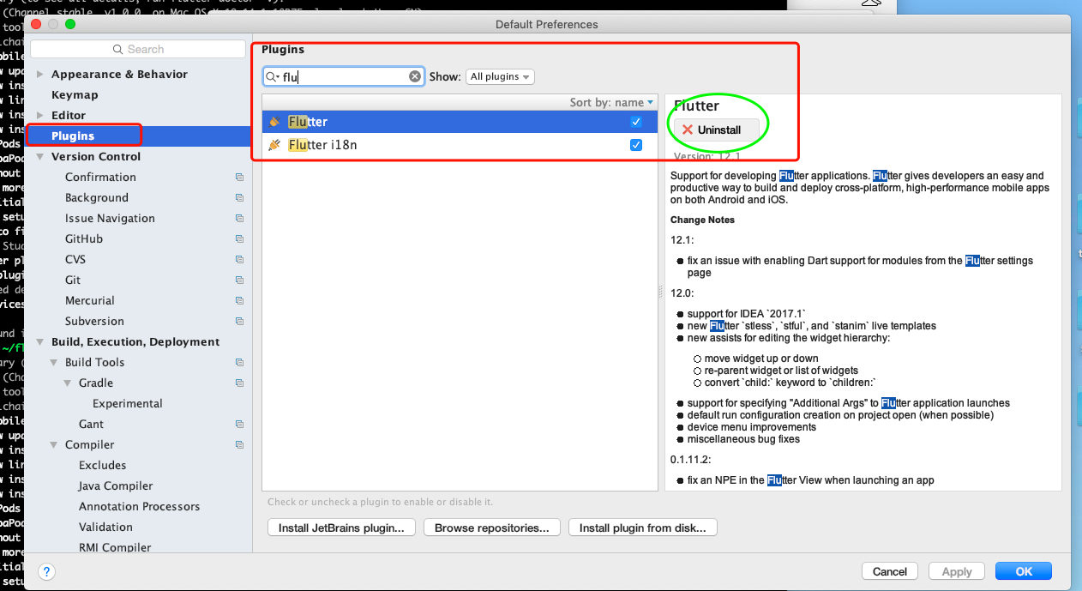Click project-level icon next to Gant

(x=239, y=425)
